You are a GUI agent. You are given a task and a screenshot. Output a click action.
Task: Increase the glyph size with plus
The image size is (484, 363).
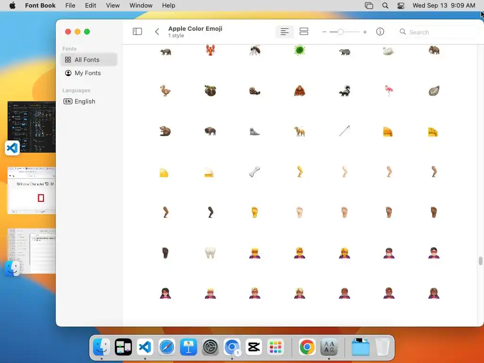pyautogui.click(x=365, y=32)
